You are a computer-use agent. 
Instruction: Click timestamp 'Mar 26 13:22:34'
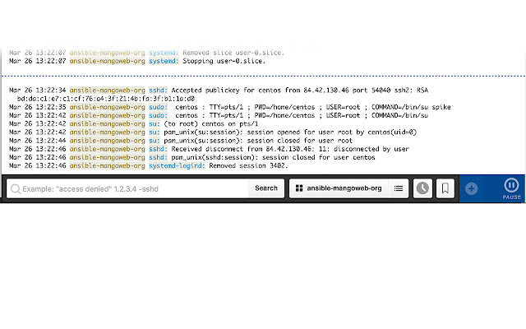[38, 90]
